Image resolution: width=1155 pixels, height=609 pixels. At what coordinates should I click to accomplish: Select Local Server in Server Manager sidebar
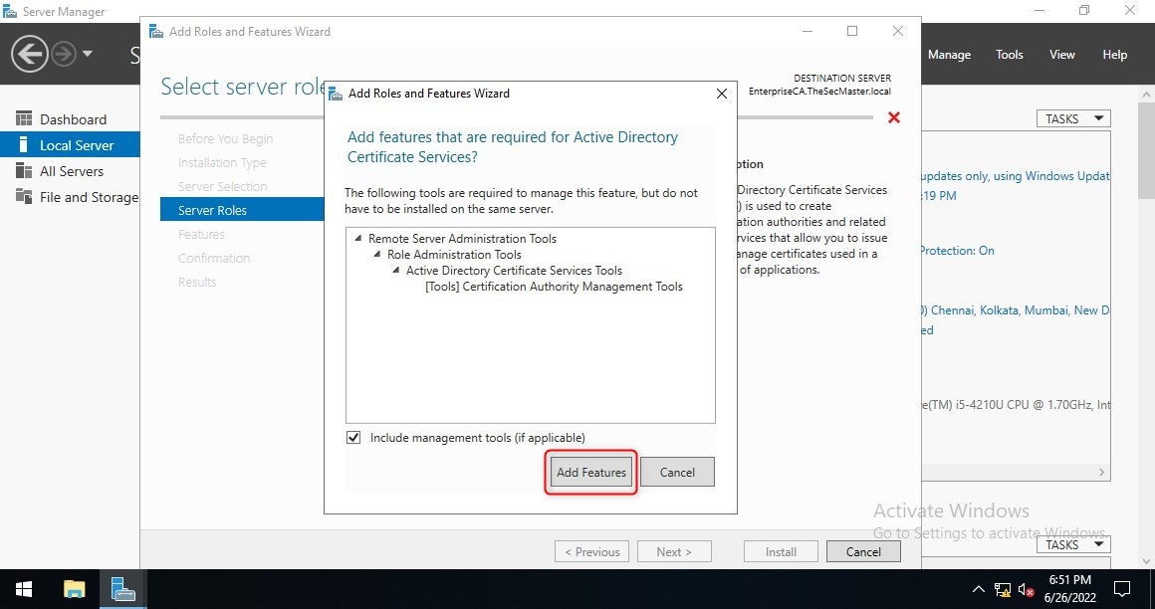(x=70, y=145)
